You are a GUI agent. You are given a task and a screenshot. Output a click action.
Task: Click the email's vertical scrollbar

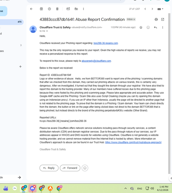tap(169, 93)
